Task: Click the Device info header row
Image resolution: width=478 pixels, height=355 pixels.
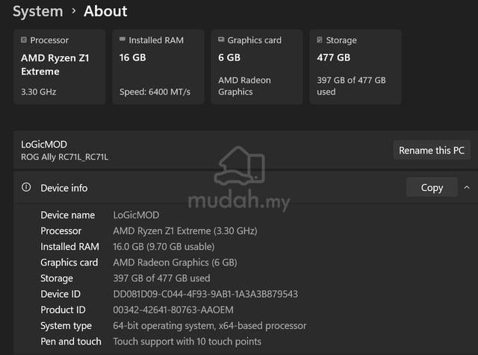Action: [246, 187]
